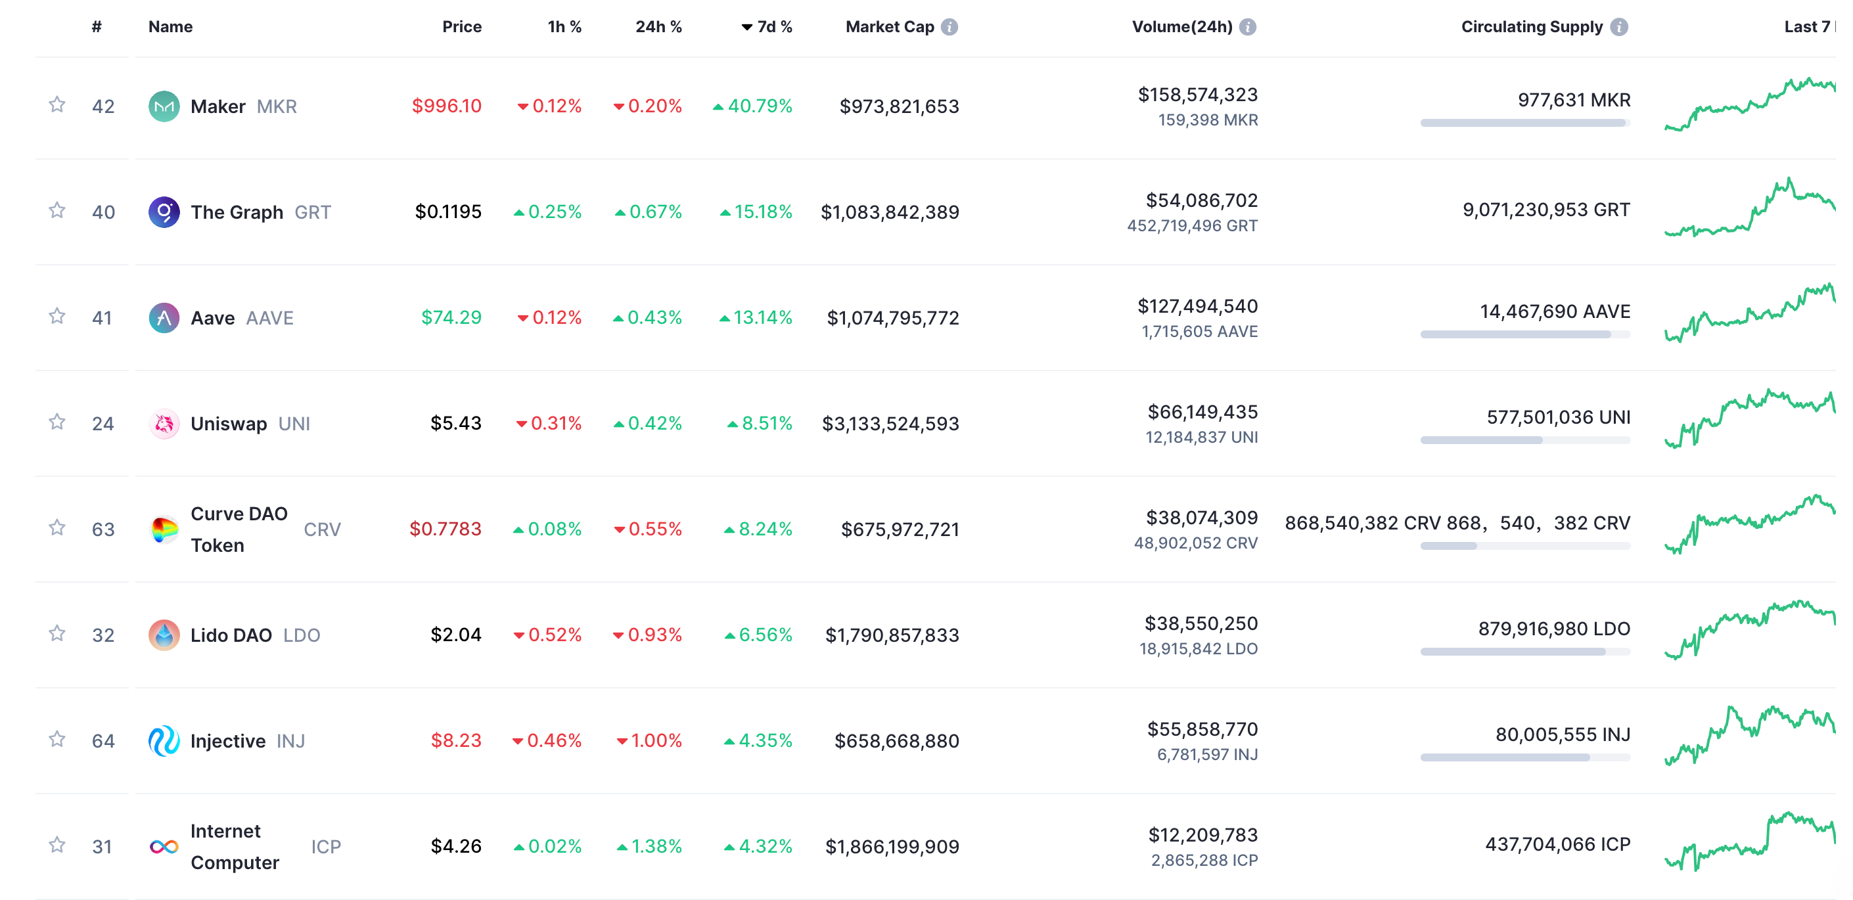Click Uniswap circulating supply progress bar
1853x900 pixels.
coord(1525,440)
